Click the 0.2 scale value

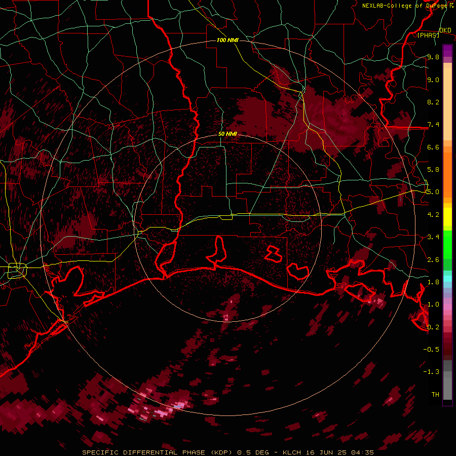click(x=433, y=327)
